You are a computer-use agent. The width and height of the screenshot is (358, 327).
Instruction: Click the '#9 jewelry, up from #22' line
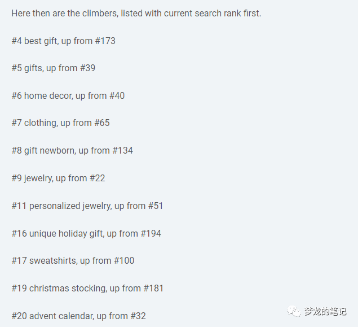point(58,178)
